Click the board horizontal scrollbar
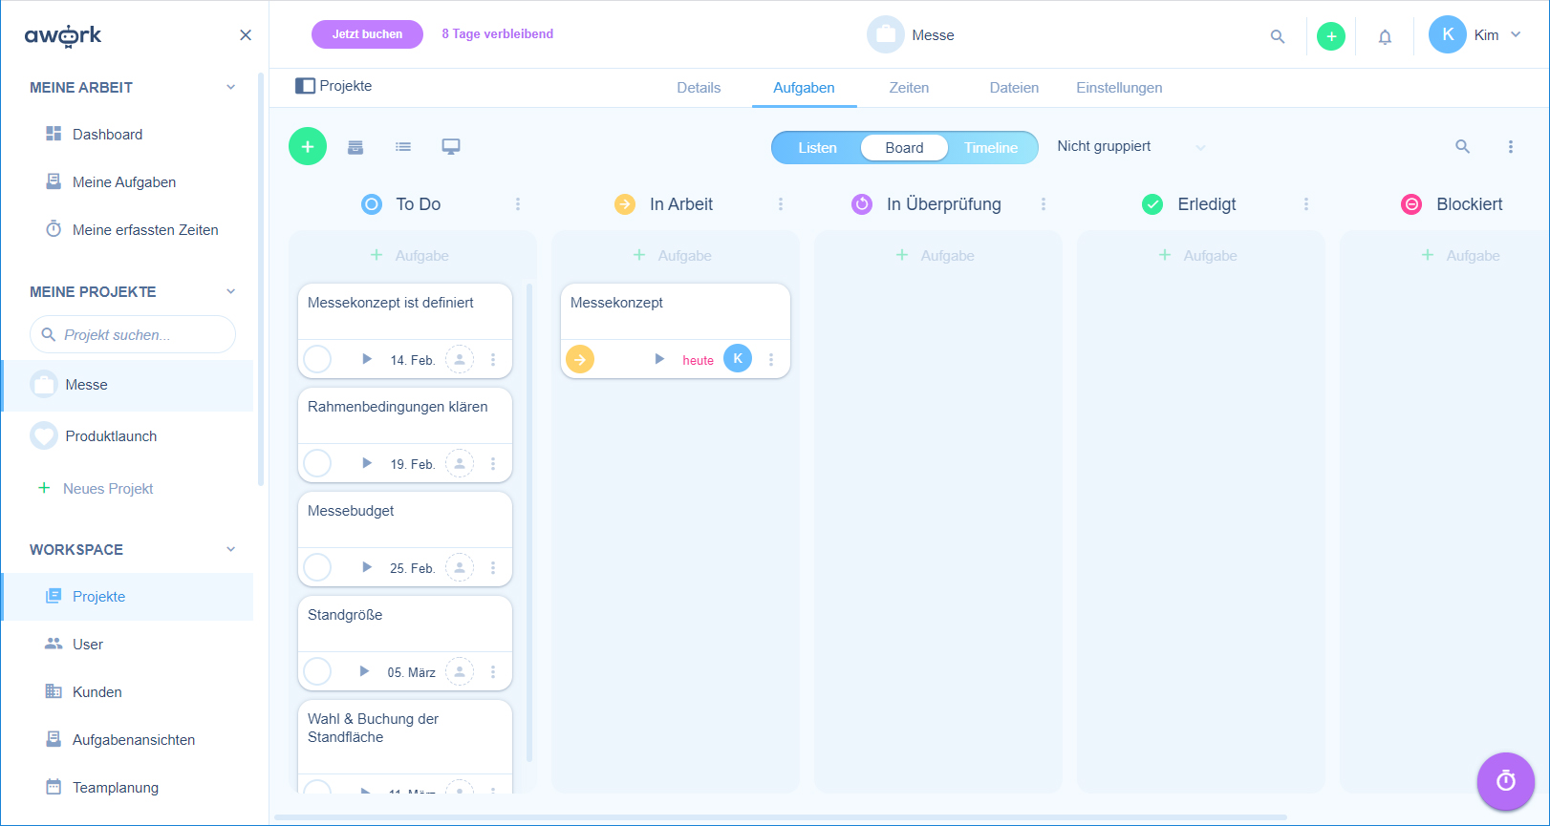 point(781,817)
